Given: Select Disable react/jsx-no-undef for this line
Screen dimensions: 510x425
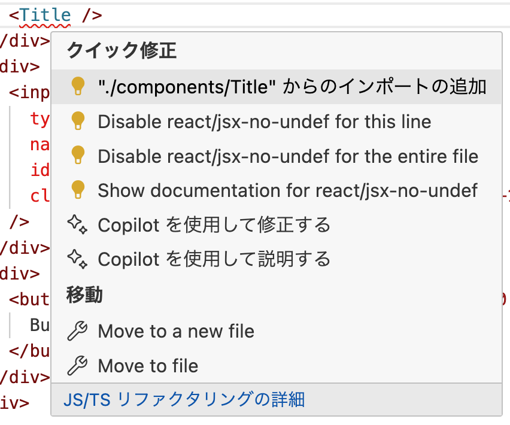Looking at the screenshot, I should pyautogui.click(x=264, y=122).
